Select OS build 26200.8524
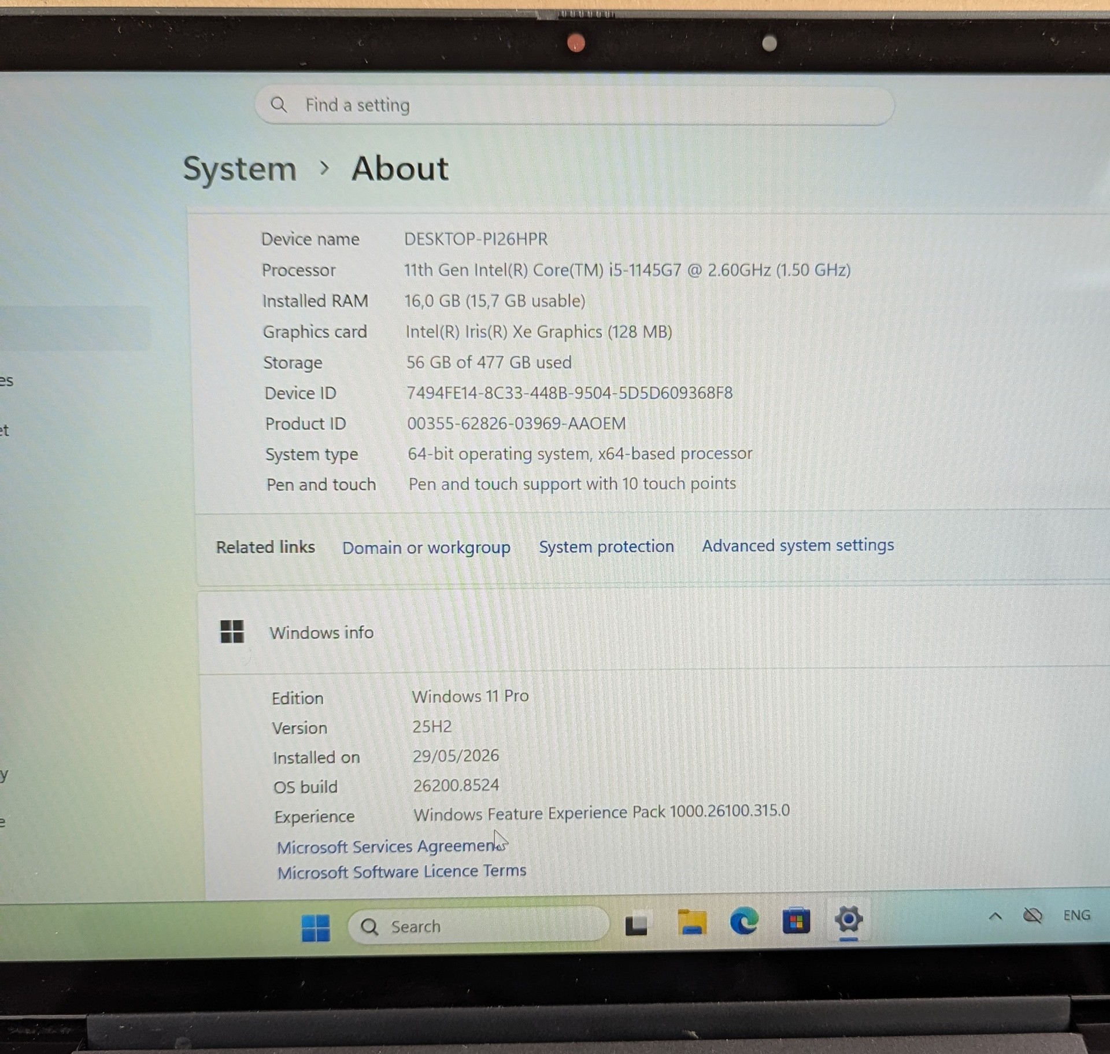 click(456, 785)
